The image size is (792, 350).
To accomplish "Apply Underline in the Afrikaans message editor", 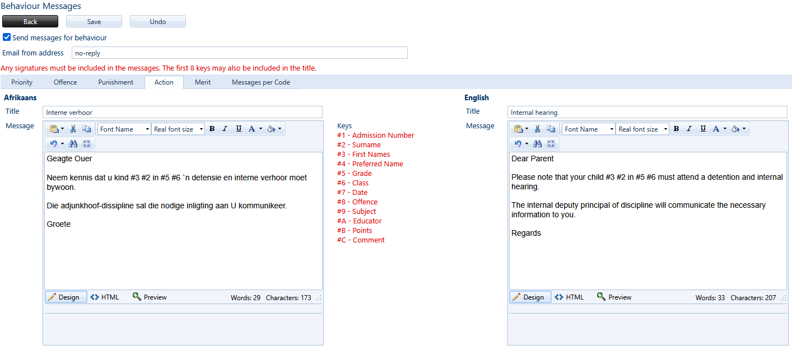I will tap(239, 129).
